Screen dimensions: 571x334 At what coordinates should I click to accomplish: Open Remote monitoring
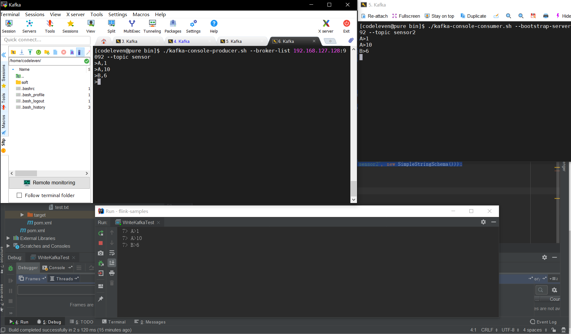click(x=49, y=183)
